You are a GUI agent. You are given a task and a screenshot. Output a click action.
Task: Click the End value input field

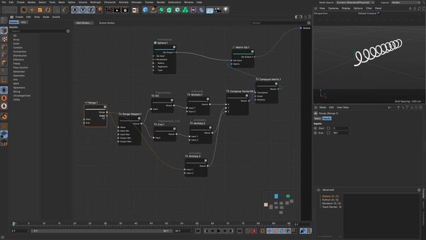click(340, 133)
